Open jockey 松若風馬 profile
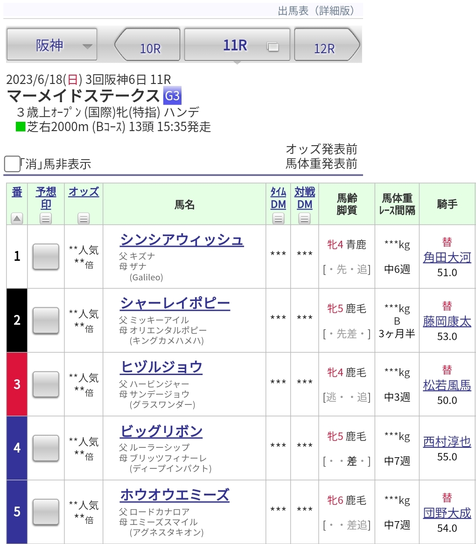Screen dimensions: 476x544 [447, 385]
